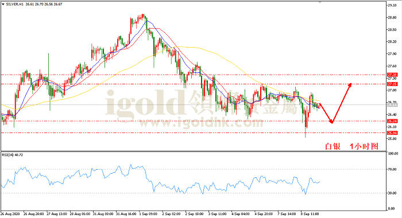The image size is (402, 218).
Task: Click the 8 Sep 11:00 time axis label
Action: (x=310, y=213)
